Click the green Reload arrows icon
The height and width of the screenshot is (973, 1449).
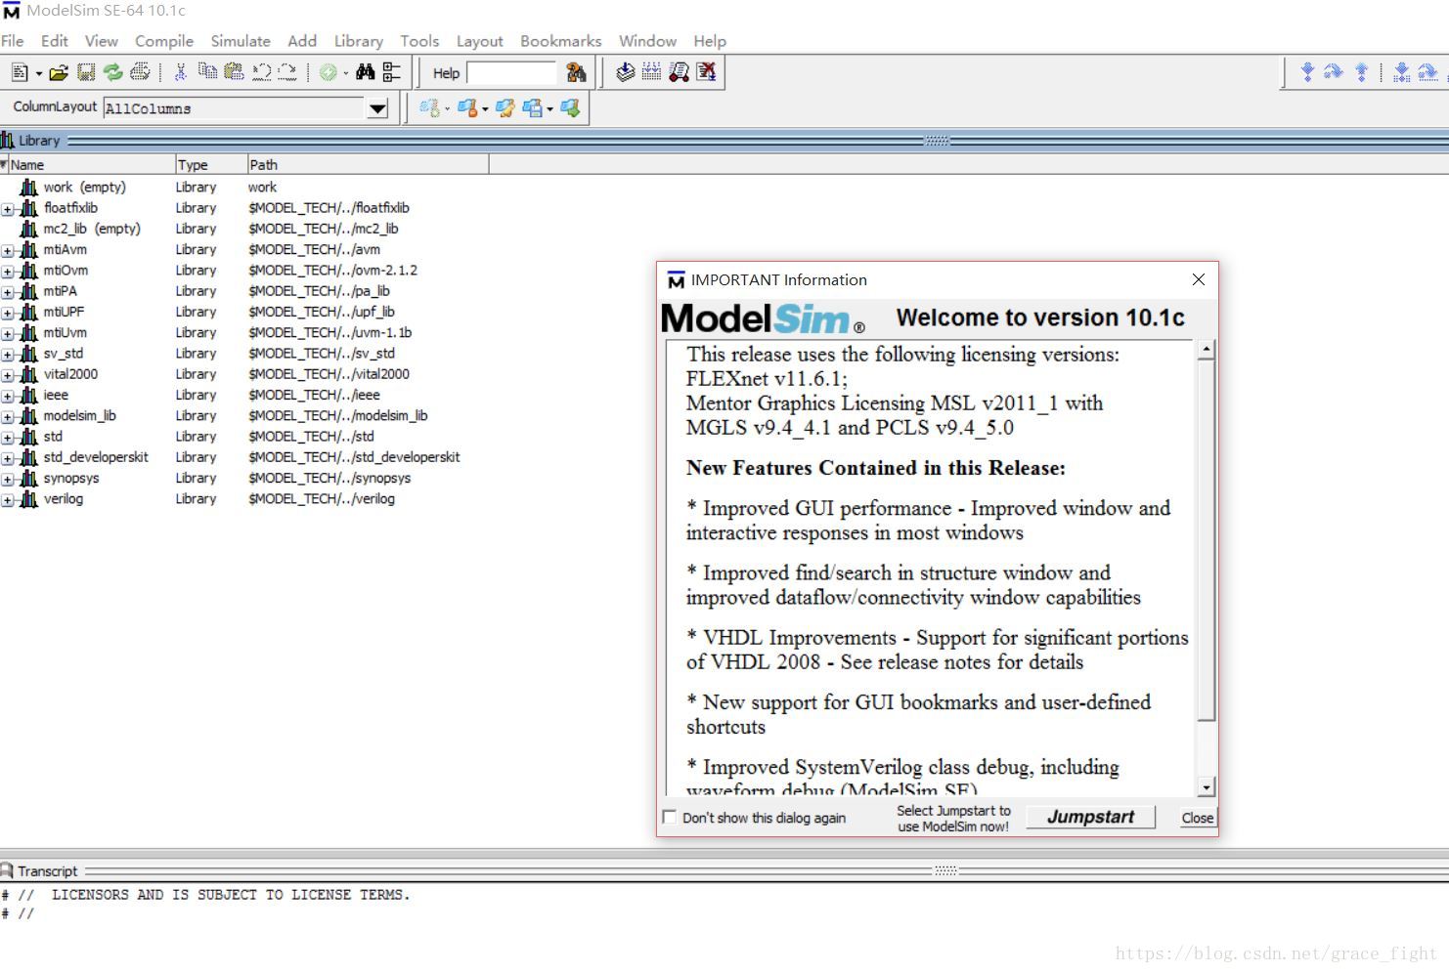(113, 72)
